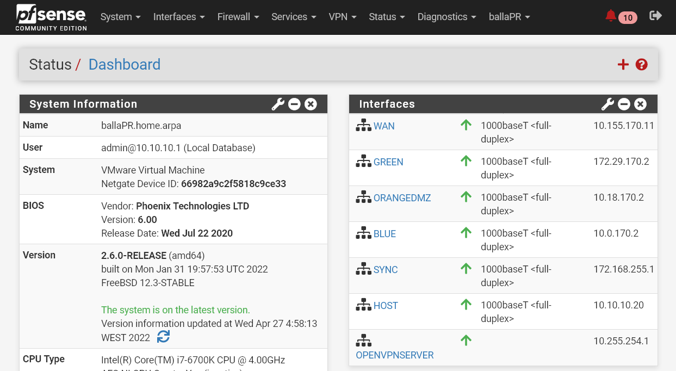This screenshot has width=676, height=371.
Task: Click the Interfaces widget wrench icon
Action: 607,104
